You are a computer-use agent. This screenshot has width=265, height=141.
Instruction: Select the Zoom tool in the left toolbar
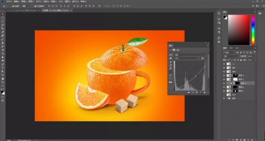(3, 82)
